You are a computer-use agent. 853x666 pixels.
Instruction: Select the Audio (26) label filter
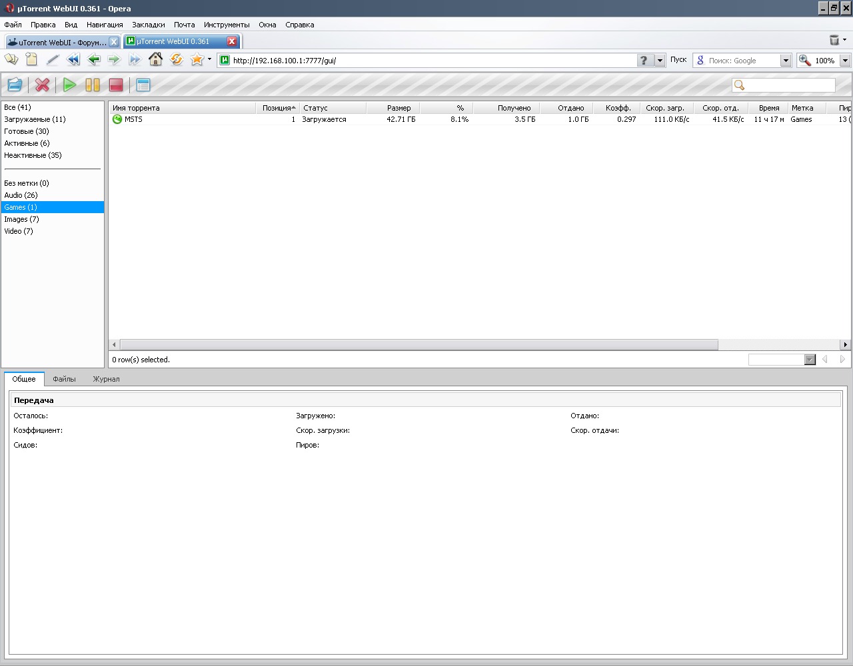point(21,195)
